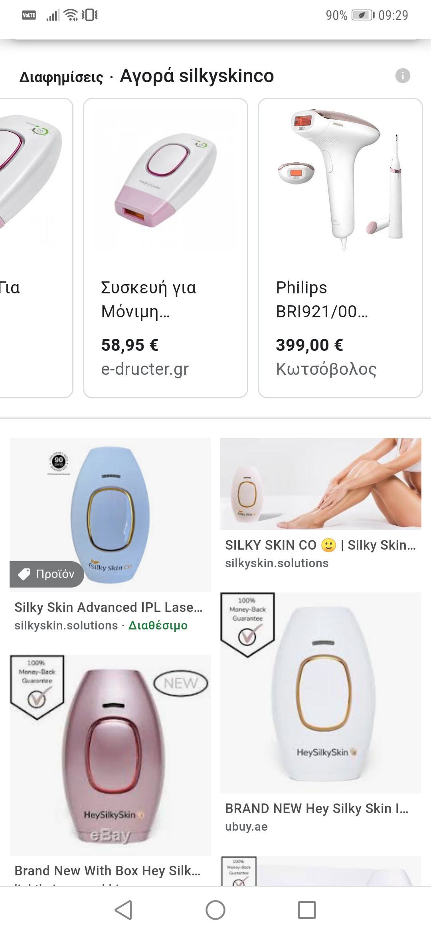Open BRAND NEW Hey Silky Skin ubuy.ae result
Viewport: 431px width, 934px height.
(x=316, y=809)
